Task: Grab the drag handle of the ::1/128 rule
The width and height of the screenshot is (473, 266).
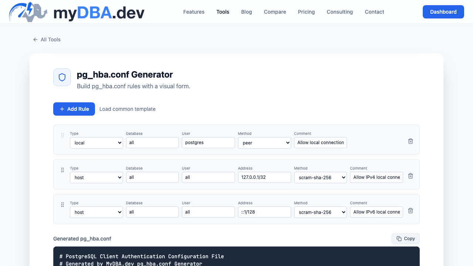Action: coord(62,205)
